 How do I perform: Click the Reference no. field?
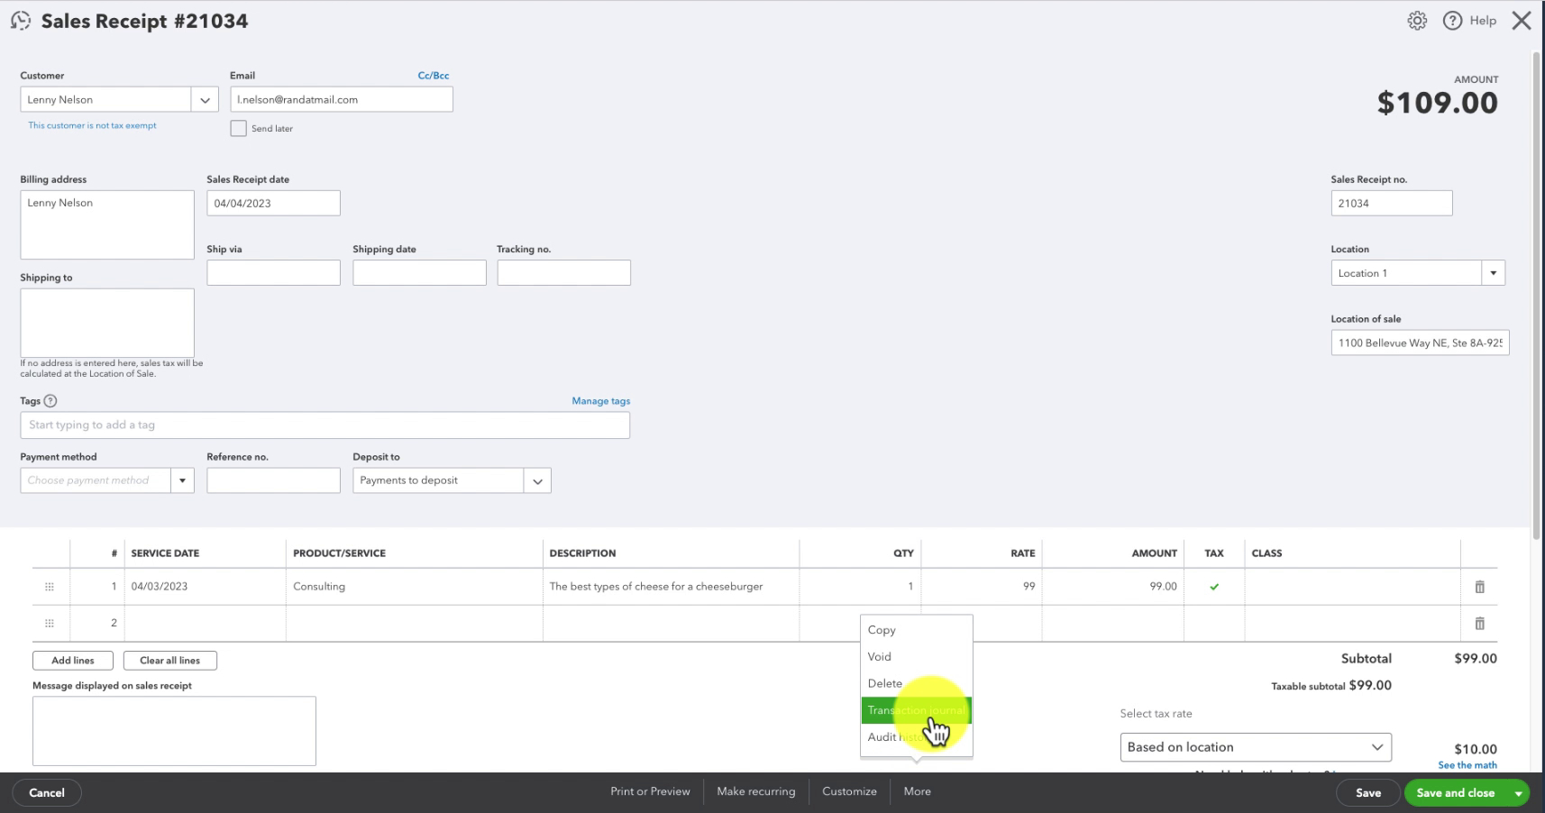click(273, 480)
